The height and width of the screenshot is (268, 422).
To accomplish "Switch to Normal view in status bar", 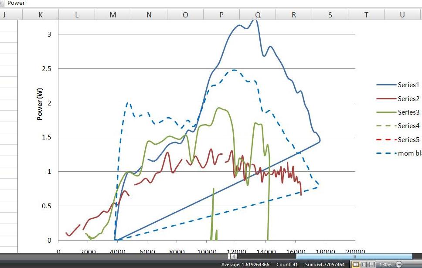I will click(x=356, y=265).
